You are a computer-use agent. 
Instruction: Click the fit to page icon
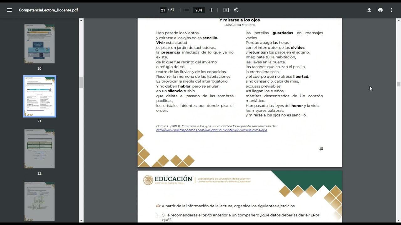coord(226,10)
